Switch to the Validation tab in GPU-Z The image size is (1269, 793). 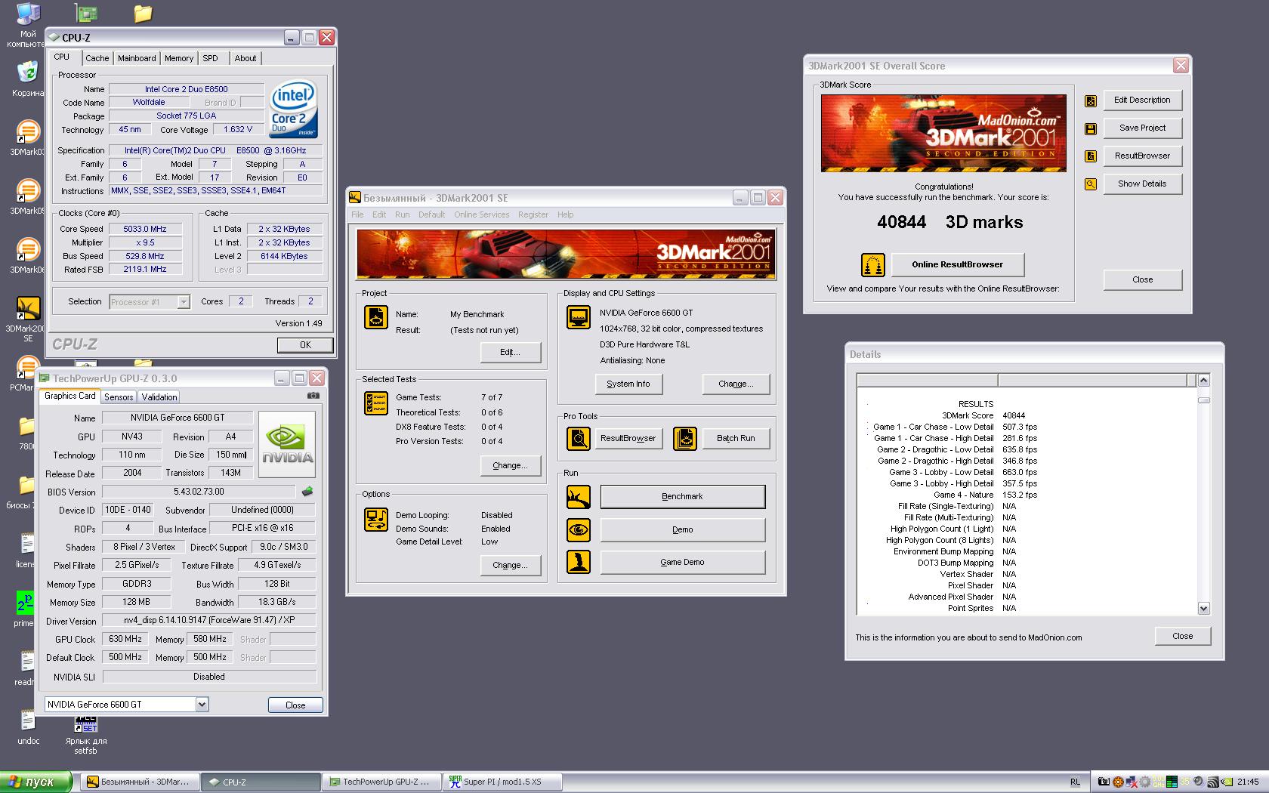[x=159, y=396]
